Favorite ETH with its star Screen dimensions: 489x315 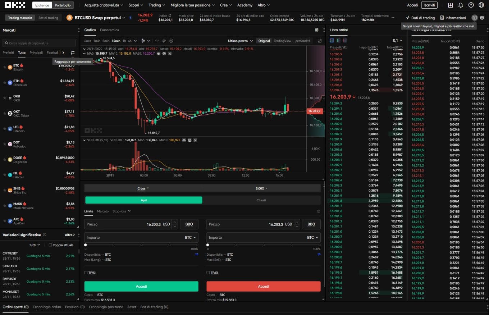click(5, 83)
